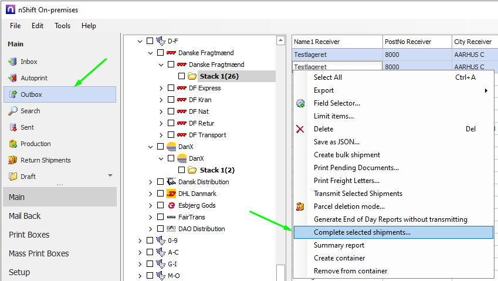Choose Complete selected shipments... from context menu
The image size is (498, 281).
(x=362, y=232)
